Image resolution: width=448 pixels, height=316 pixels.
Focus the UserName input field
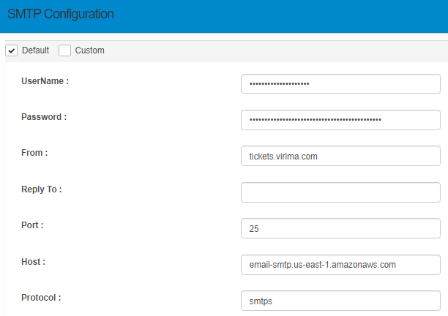pyautogui.click(x=340, y=84)
